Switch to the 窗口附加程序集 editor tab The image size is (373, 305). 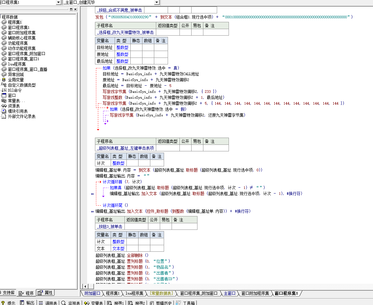(x=255, y=293)
